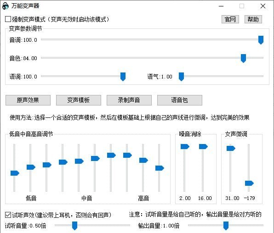Click the 音色:84.00 value label
This screenshot has height=233, width=274.
tap(23, 58)
